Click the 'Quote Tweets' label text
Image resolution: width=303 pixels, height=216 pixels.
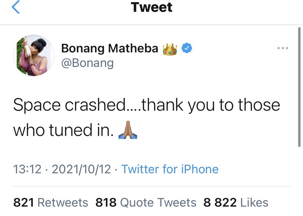[158, 203]
